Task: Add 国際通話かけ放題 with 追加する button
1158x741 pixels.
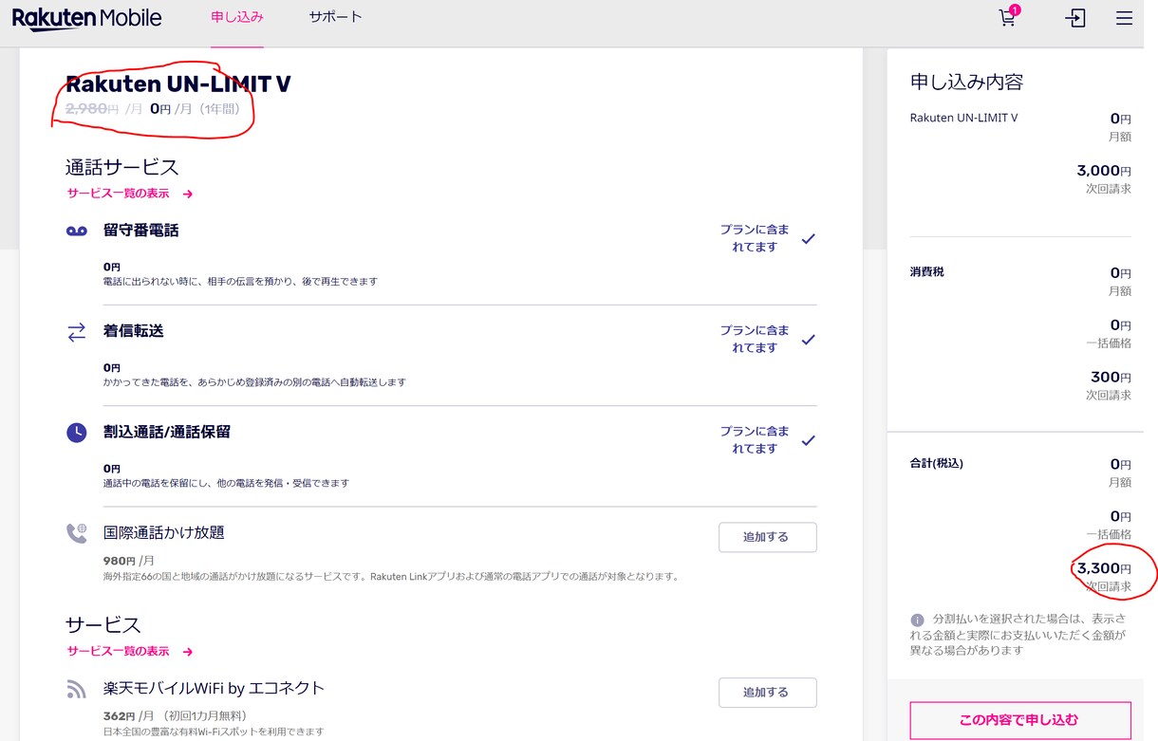Action: pos(767,537)
